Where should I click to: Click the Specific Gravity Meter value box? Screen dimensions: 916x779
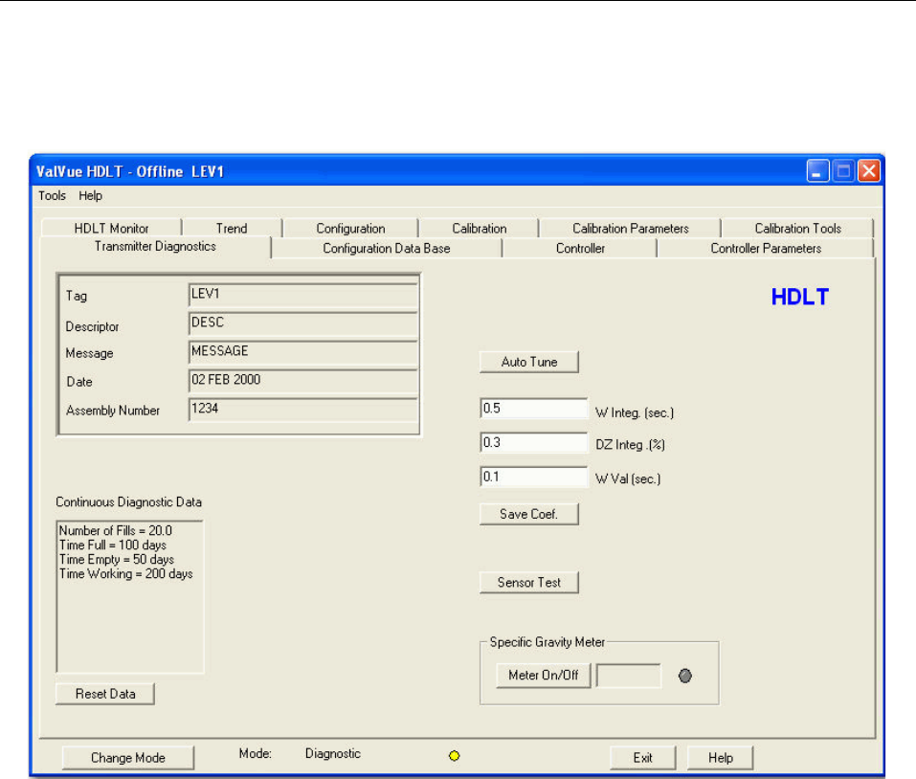click(629, 676)
